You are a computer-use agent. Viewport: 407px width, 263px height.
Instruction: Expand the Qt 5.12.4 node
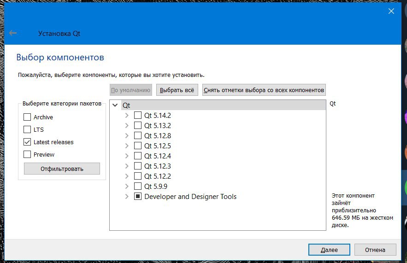pos(127,156)
